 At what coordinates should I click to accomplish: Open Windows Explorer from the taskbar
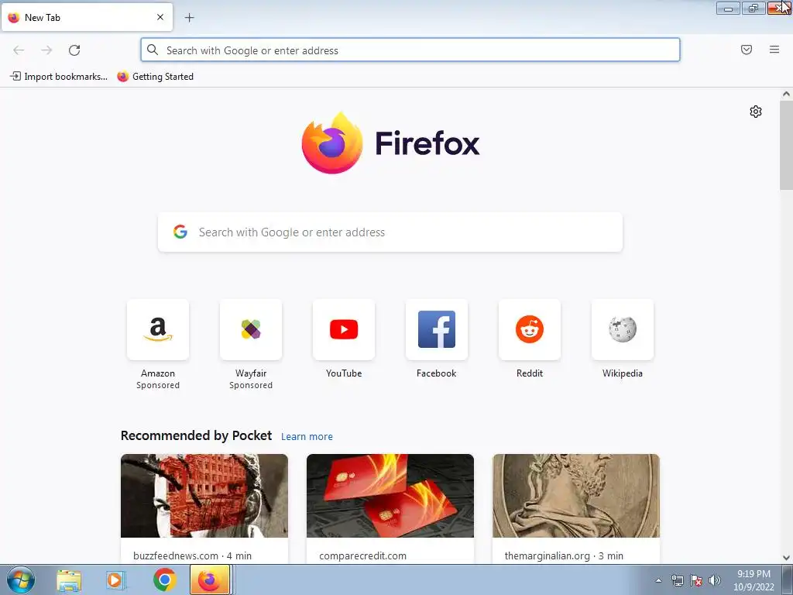[x=69, y=580]
